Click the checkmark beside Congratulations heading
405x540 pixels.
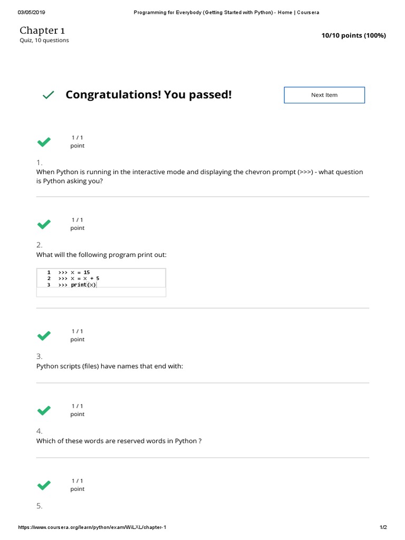[x=48, y=95]
